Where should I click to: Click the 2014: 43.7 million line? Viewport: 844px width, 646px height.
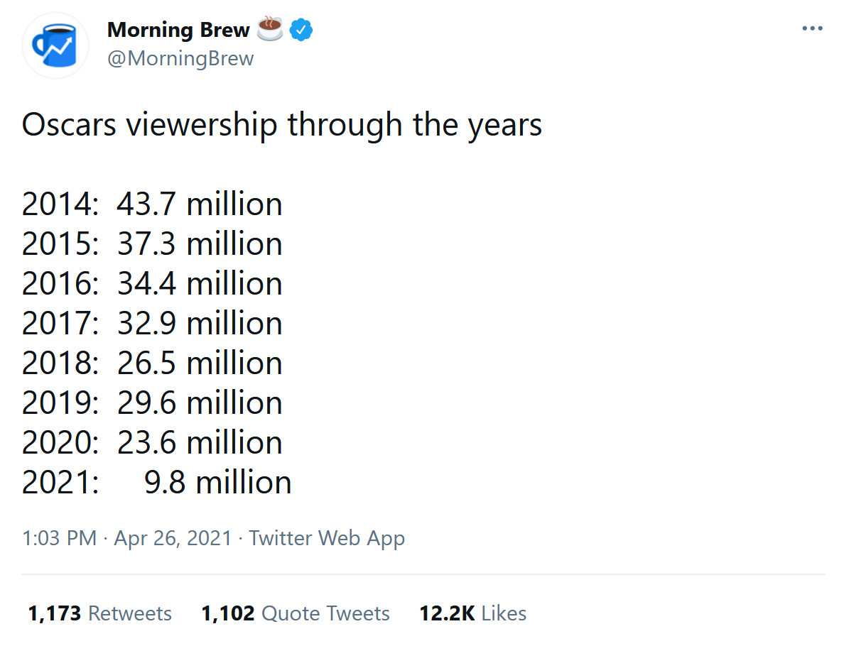[152, 204]
